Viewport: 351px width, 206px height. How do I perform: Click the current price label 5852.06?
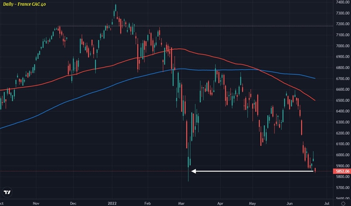coord(342,171)
